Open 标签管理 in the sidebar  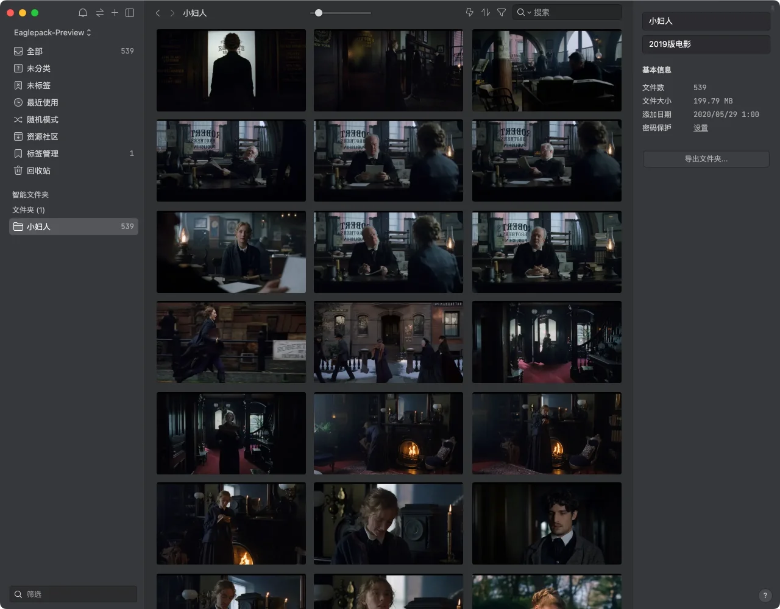tap(74, 153)
